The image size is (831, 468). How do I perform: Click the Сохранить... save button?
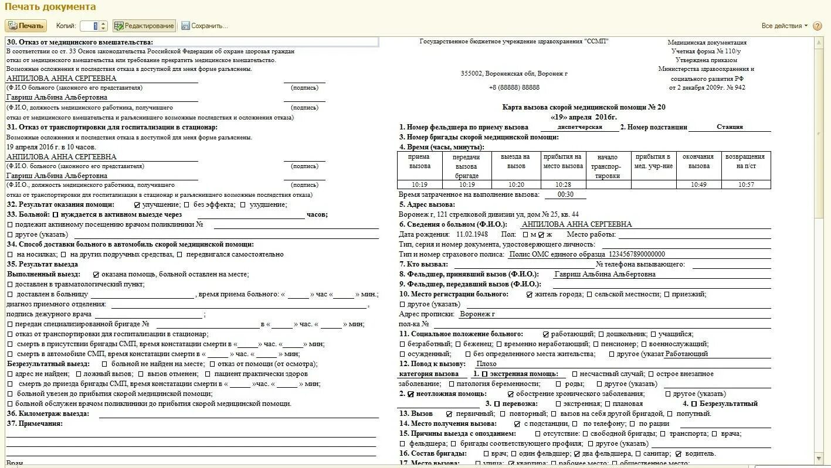point(205,26)
